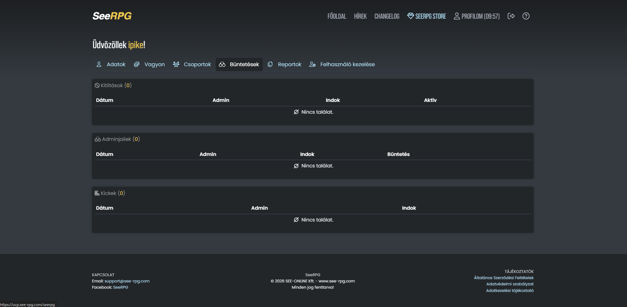Open the Felhasználó kezelése tab
This screenshot has height=307, width=627.
342,64
